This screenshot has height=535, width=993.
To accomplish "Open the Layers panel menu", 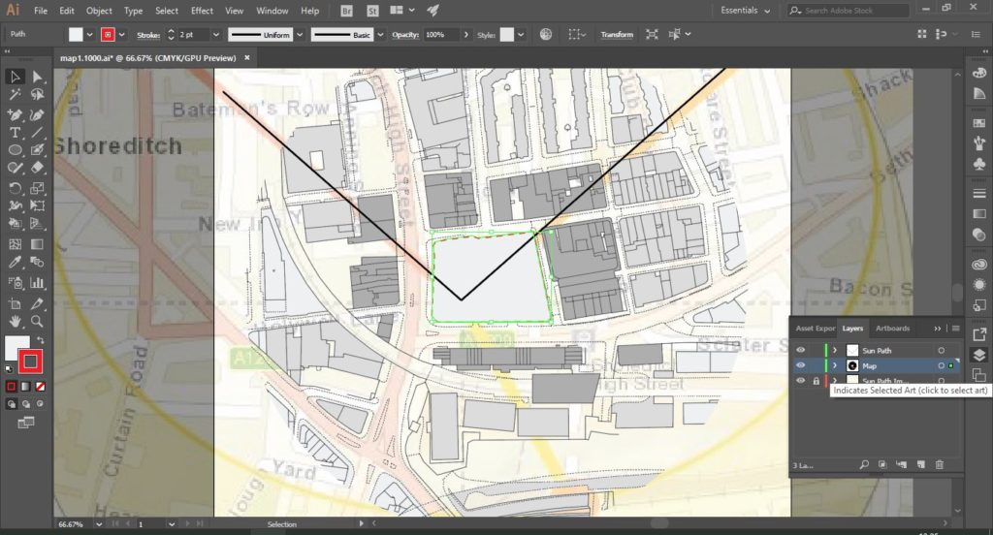I will coord(955,328).
